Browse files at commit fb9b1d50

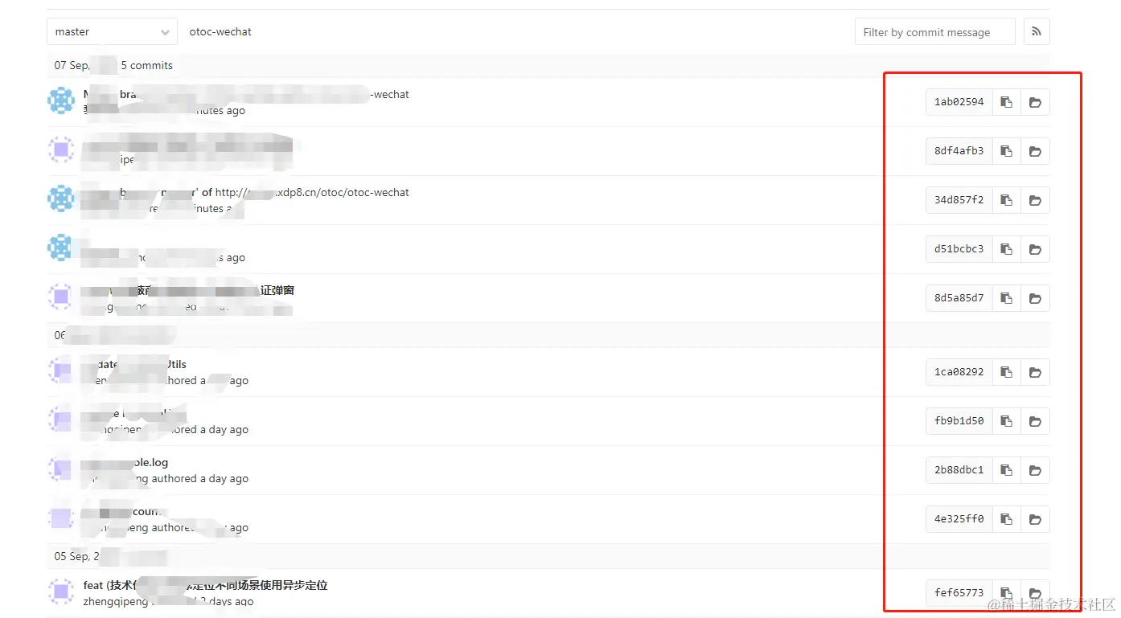(1035, 421)
